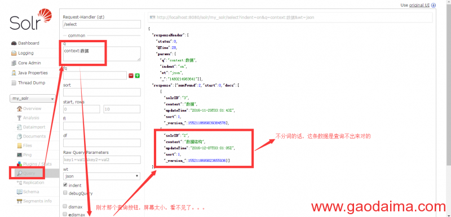Image resolution: width=451 pixels, height=217 pixels.
Task: Click the Overview house icon
Action: [19, 109]
